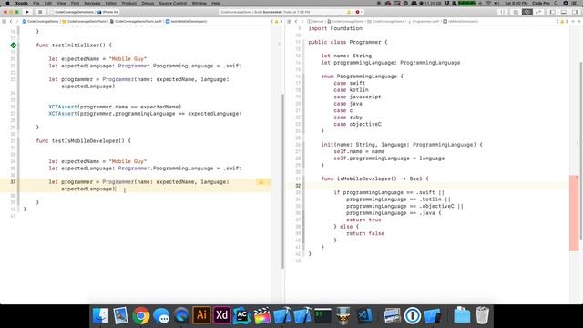
Task: Click 'func testIsMobileDeveloper()' declaration text
Action: coord(83,141)
